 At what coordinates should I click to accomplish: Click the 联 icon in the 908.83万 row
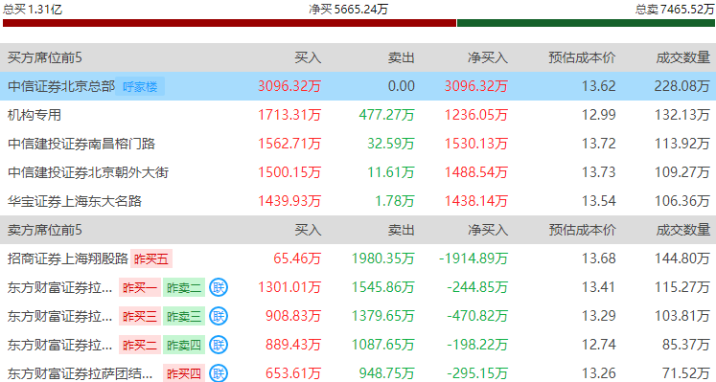click(219, 316)
